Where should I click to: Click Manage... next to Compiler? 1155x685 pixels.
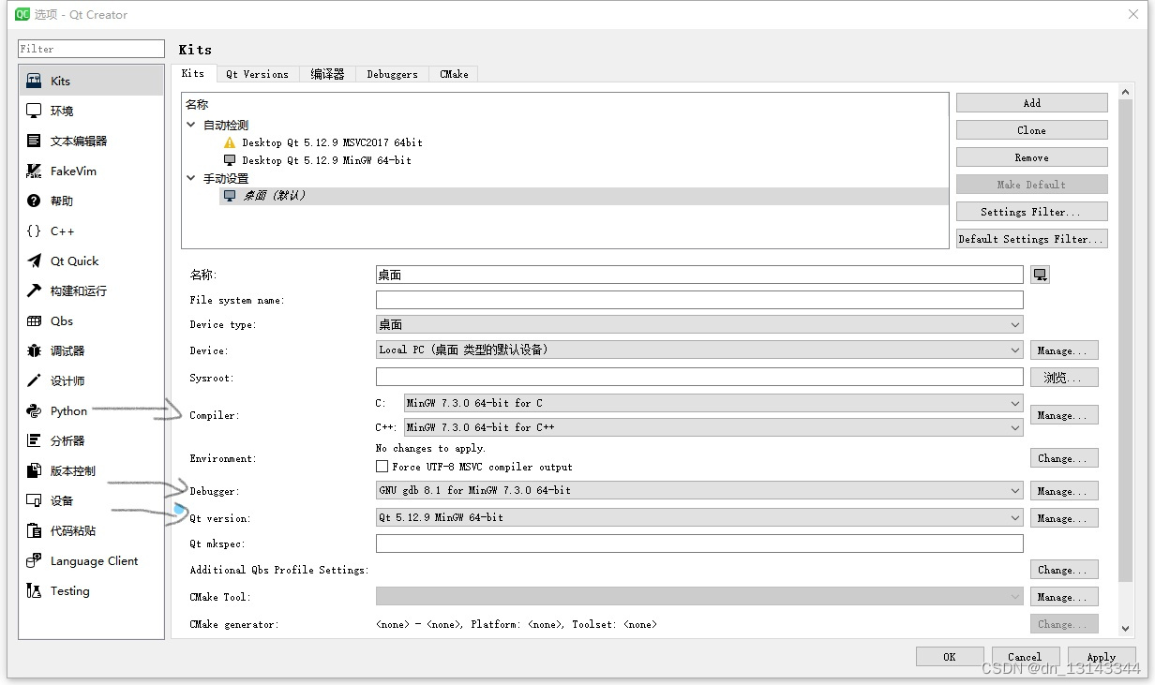pyautogui.click(x=1064, y=415)
